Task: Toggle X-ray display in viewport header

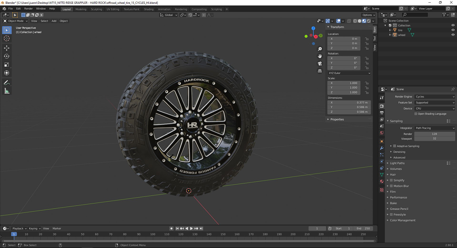Action: click(349, 21)
